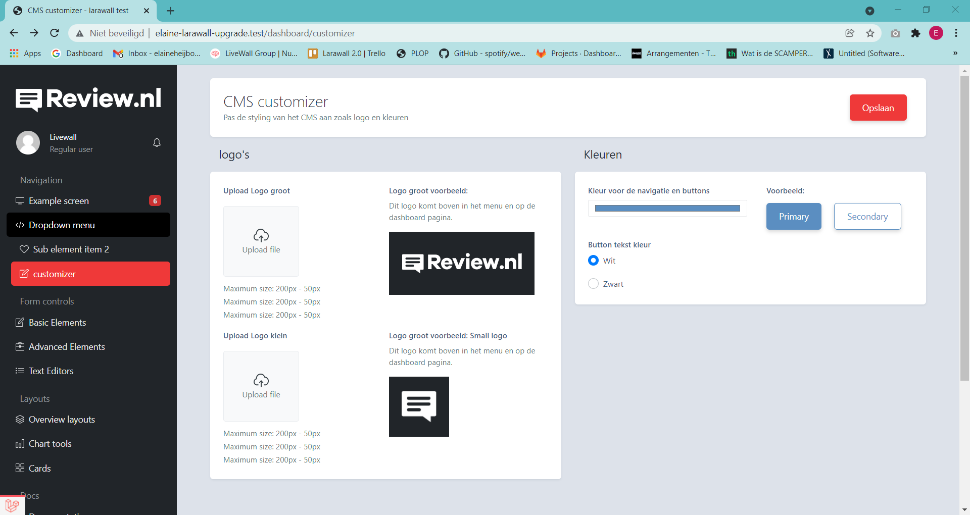
Task: Open Text Editors in sidebar
Action: [x=88, y=371]
